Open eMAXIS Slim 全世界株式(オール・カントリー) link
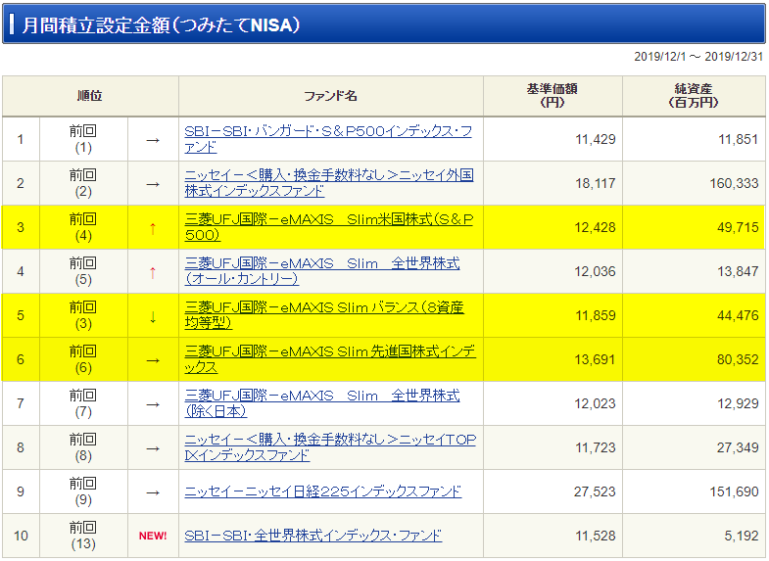This screenshot has height=561, width=769. tap(322, 271)
